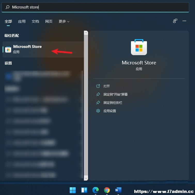Launch Microsoft Word from taskbar

(x=118, y=190)
